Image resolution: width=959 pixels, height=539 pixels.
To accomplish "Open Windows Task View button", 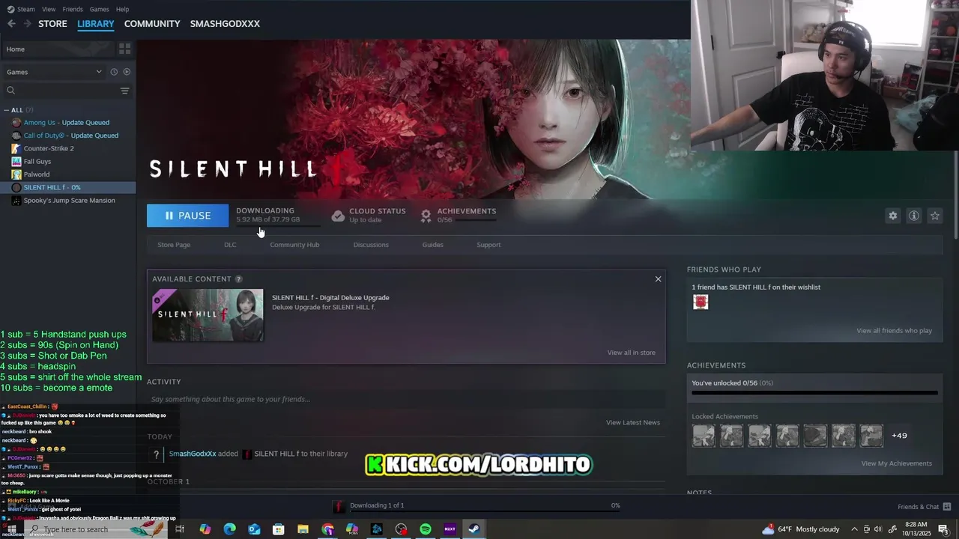I will 180,529.
